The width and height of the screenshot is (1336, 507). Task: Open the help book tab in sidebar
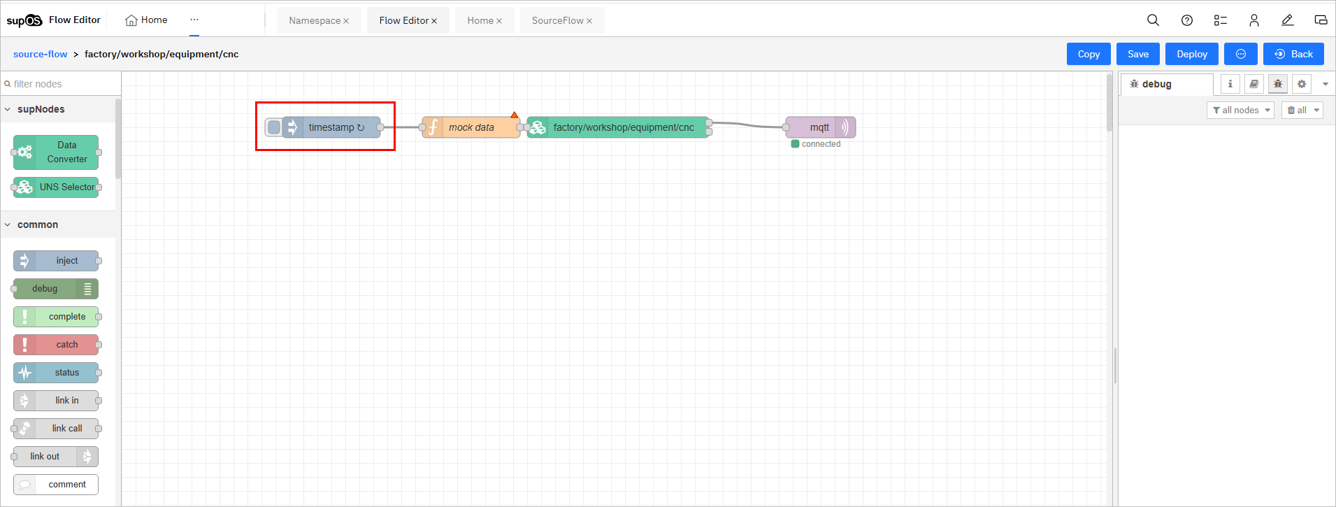(1254, 84)
